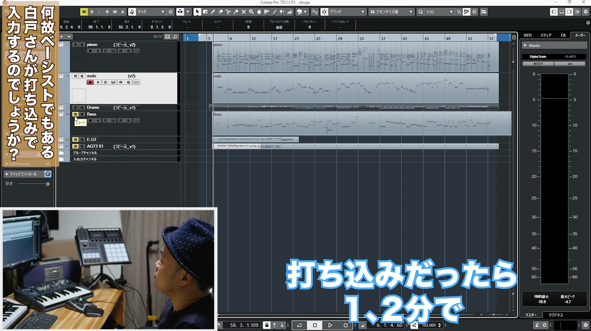Viewport: 591px width, 331px height.
Task: Toggle the right zone visibility button
Action: [x=569, y=12]
